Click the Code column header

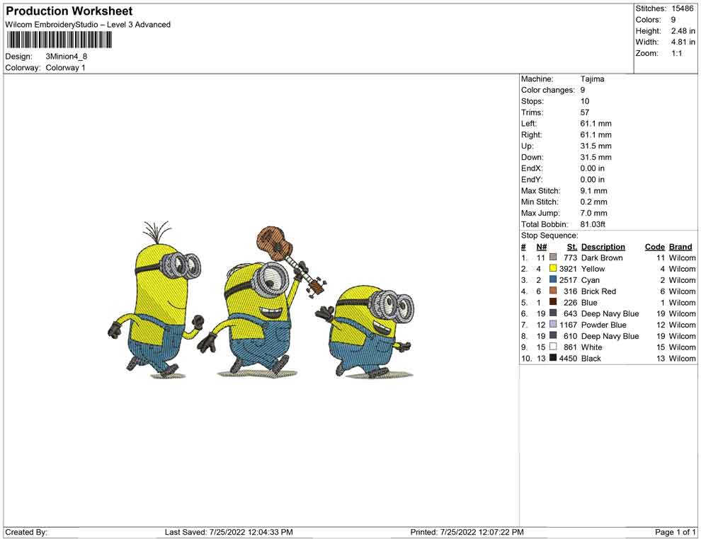[x=655, y=247]
